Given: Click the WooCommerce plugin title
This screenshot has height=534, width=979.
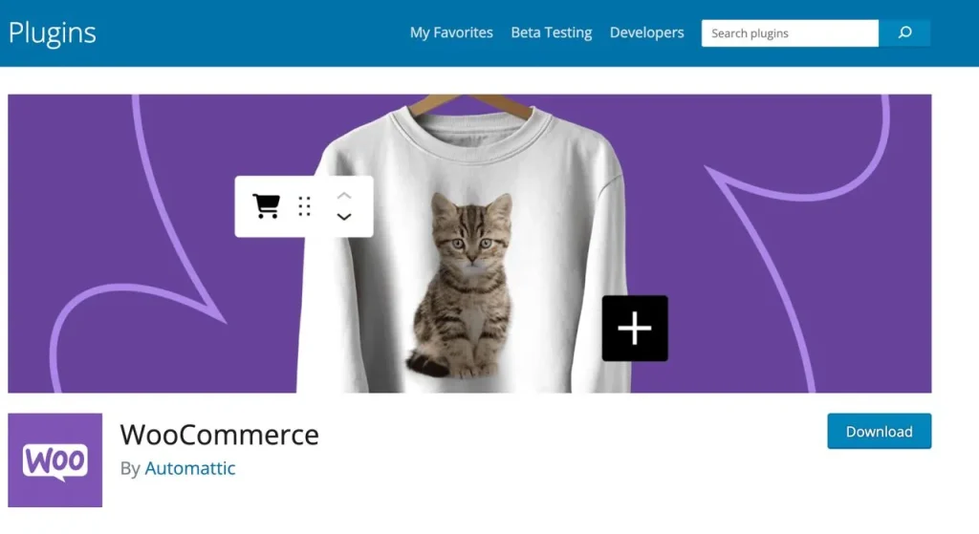Looking at the screenshot, I should coord(219,435).
